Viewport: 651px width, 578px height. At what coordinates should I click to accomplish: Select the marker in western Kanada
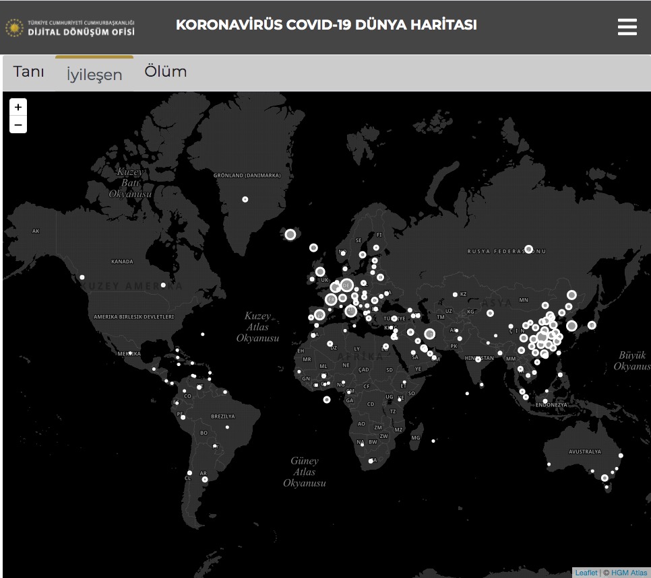[x=82, y=277]
